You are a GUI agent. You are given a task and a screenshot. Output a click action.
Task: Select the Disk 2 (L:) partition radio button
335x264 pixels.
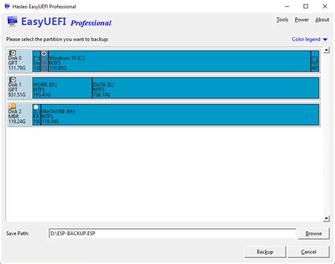tap(36, 107)
